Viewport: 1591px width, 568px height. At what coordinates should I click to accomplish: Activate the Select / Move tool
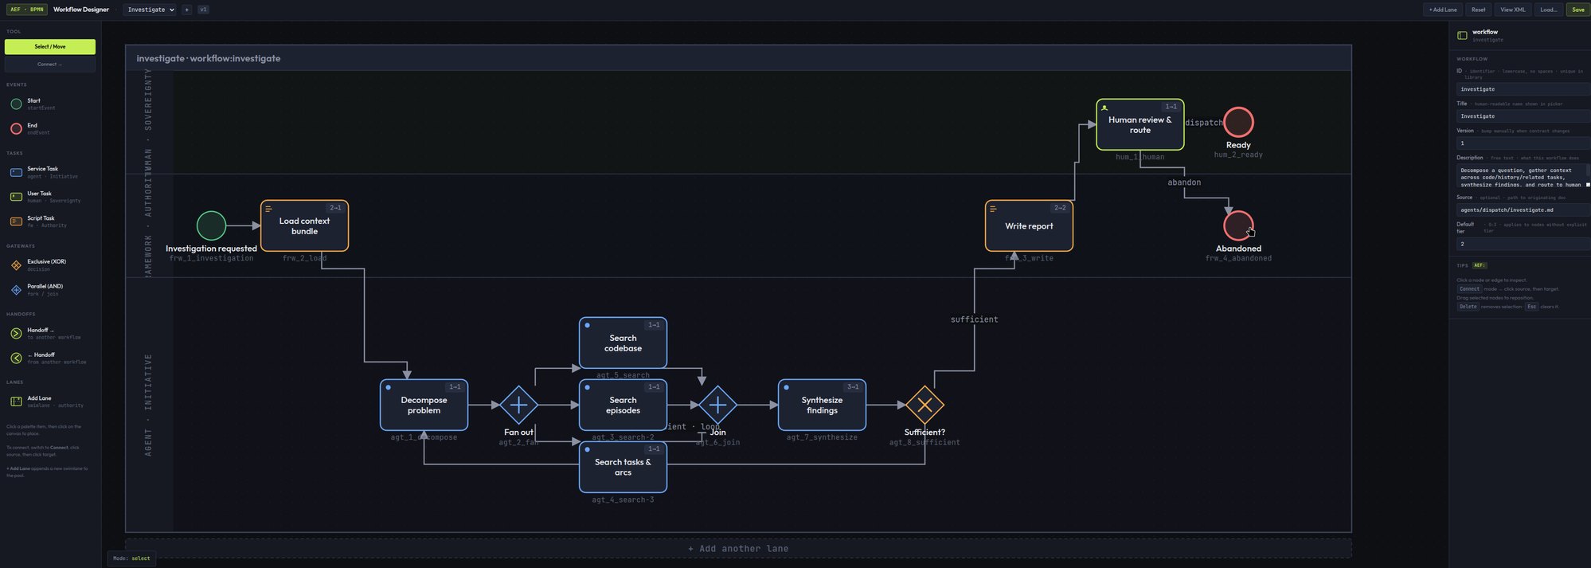coord(50,46)
